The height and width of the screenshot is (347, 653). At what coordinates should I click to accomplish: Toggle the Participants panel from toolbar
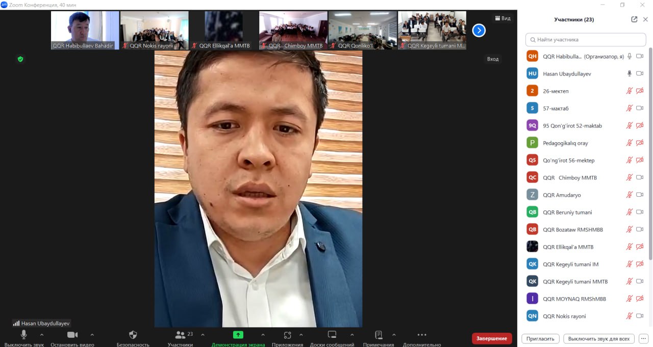[180, 335]
